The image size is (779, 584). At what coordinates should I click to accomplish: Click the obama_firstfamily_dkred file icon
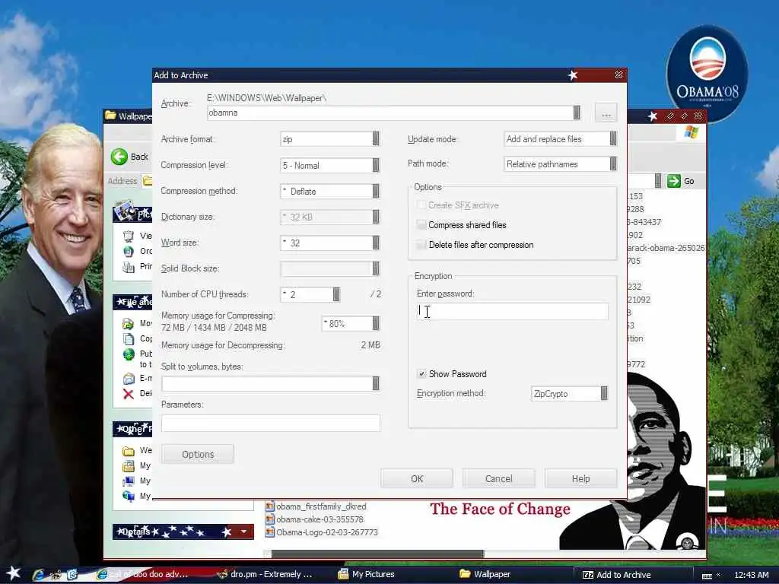point(270,506)
